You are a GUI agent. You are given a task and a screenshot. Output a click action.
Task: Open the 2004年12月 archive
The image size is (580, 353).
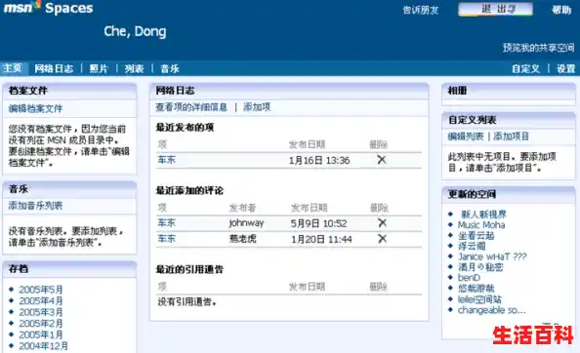[44, 346]
